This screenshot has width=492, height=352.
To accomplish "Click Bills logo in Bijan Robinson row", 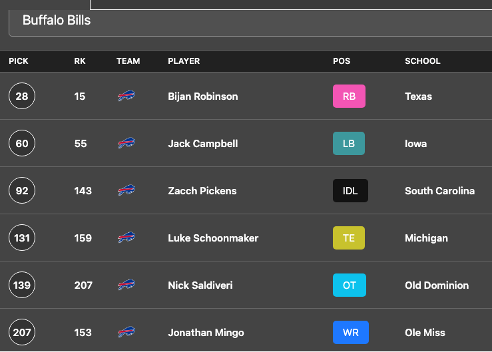I will [x=126, y=96].
